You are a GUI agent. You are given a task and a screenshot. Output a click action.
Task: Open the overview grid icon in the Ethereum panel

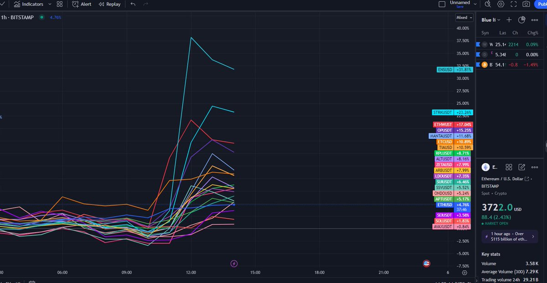tap(509, 167)
